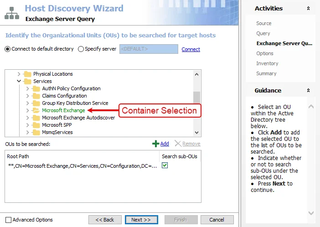Click the Microsoft SPP folder icon
Viewport: 320px width, 227px height.
click(36, 125)
